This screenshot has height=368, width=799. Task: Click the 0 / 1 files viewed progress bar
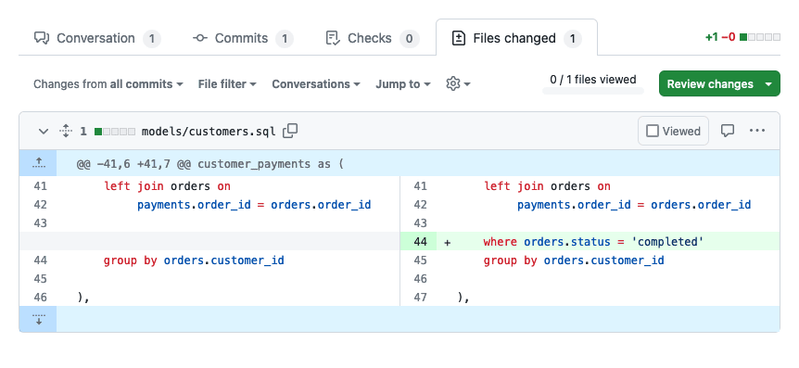click(x=593, y=91)
